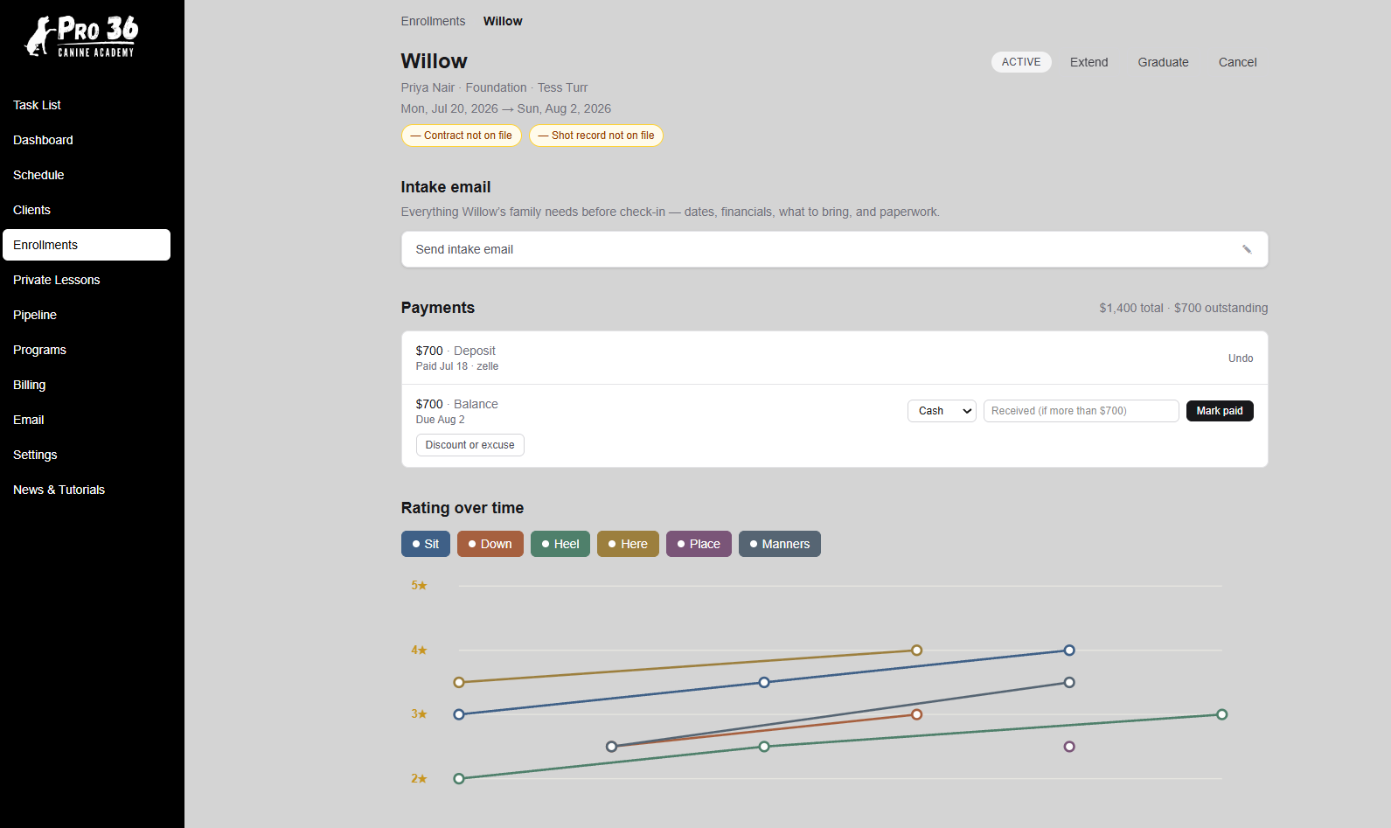1391x828 pixels.
Task: Click the "$1,400 total · $700 outstanding" summary
Action: (x=1183, y=308)
